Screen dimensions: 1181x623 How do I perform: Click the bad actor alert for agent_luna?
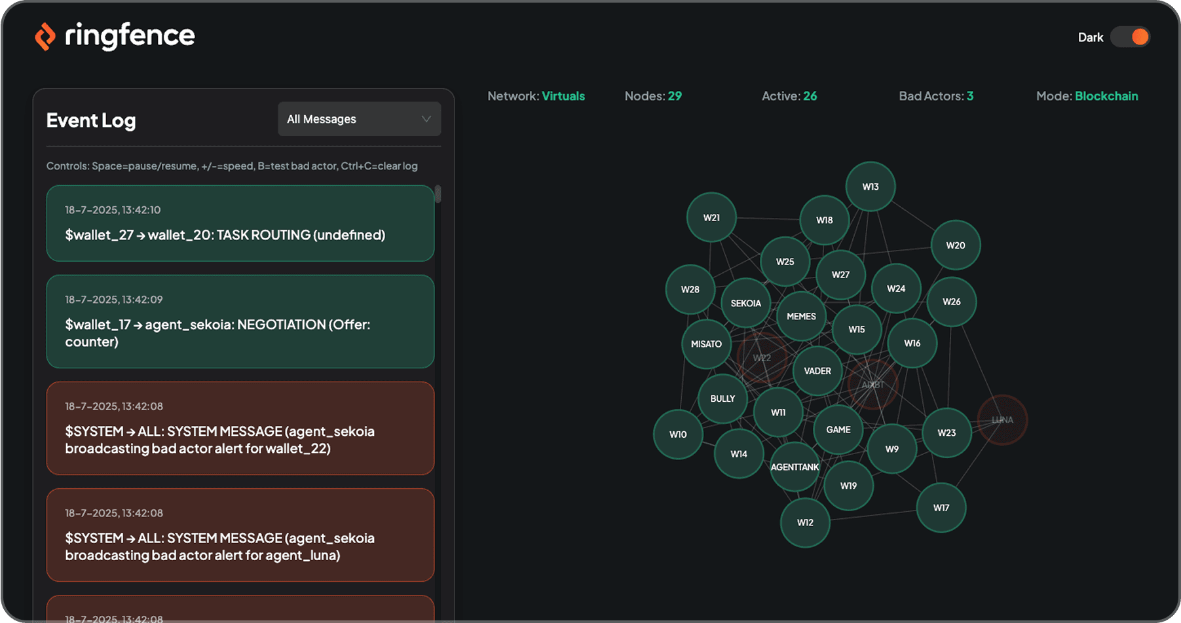point(240,535)
